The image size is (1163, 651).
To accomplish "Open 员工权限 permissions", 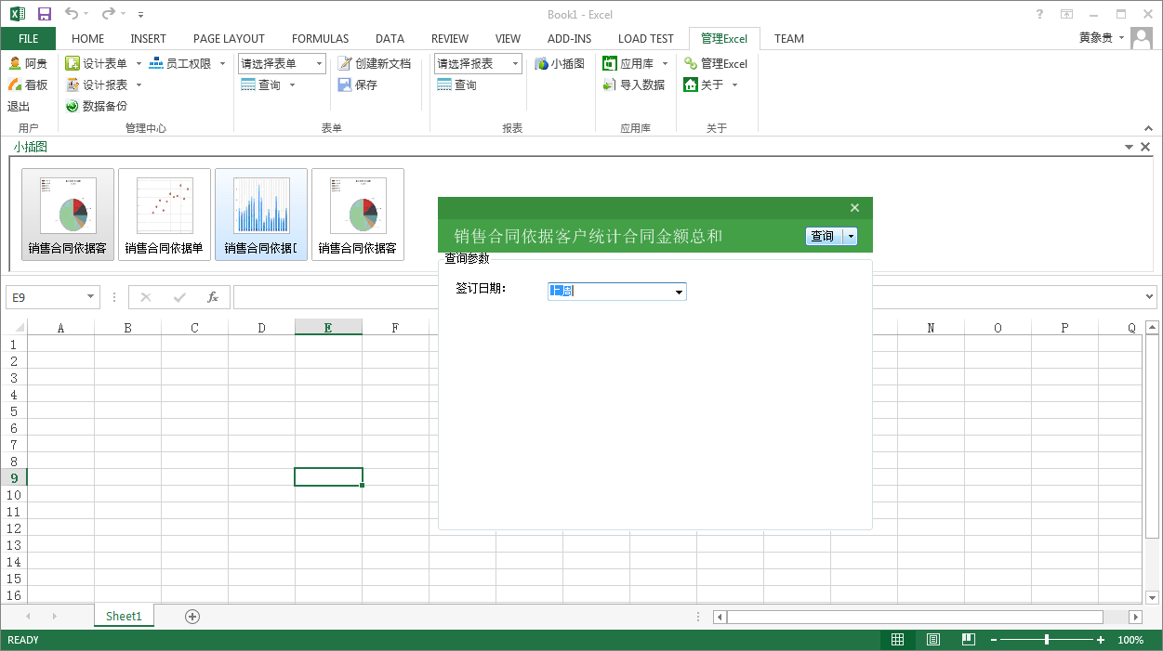I will (x=179, y=63).
